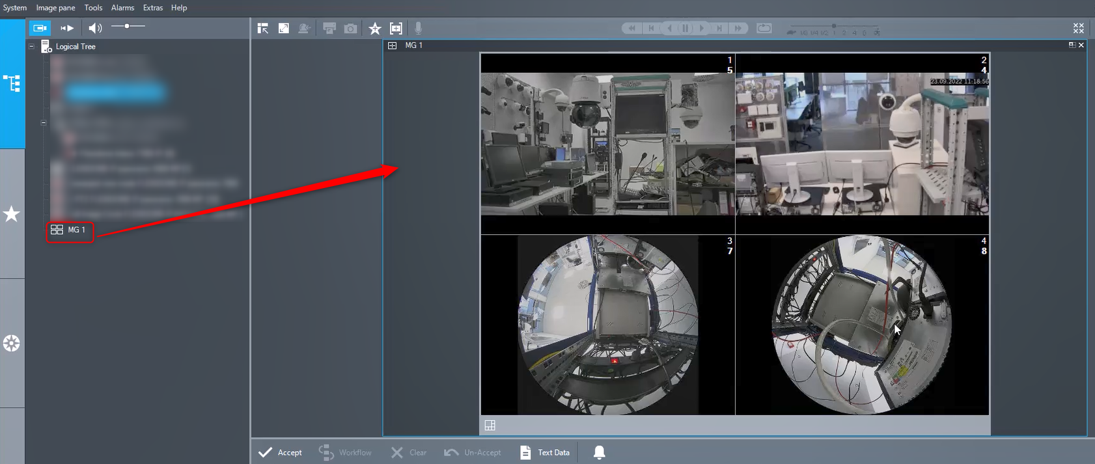The image size is (1095, 464).
Task: Add to favorites using star toolbar icon
Action: [x=375, y=29]
